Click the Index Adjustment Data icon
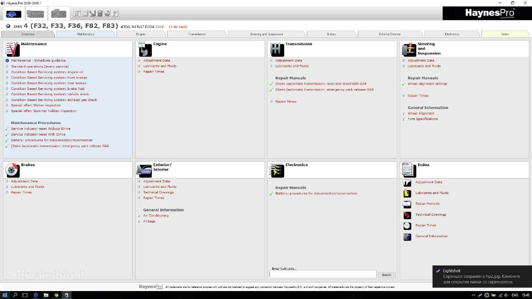The image size is (532, 299). 407,183
